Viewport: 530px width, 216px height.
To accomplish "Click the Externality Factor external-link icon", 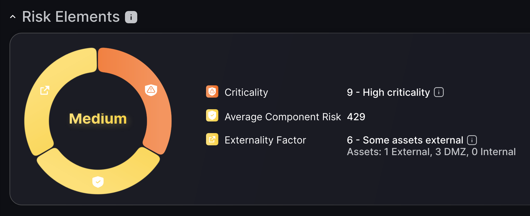I will (212, 139).
